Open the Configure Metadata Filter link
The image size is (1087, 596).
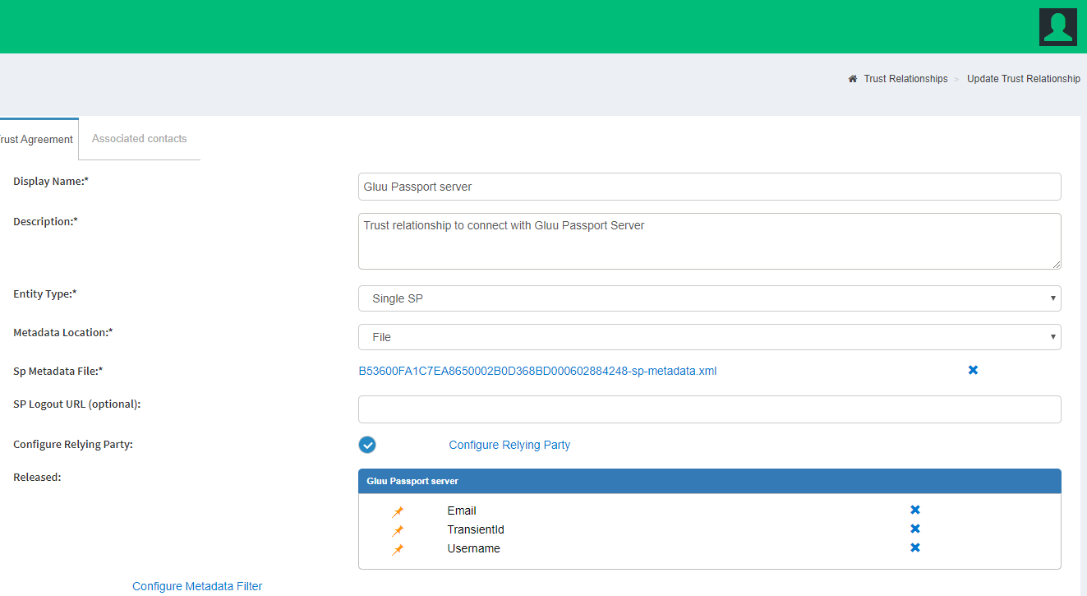pos(197,586)
